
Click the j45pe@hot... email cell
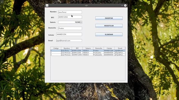pos(120,53)
